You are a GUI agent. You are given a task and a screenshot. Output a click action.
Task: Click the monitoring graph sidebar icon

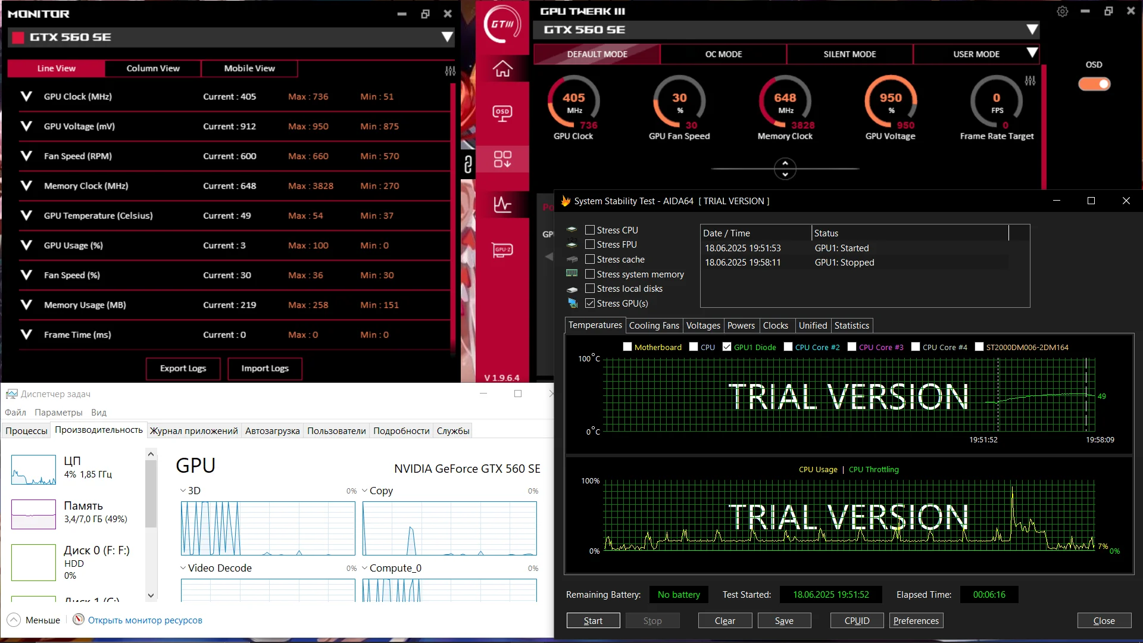[x=502, y=204]
